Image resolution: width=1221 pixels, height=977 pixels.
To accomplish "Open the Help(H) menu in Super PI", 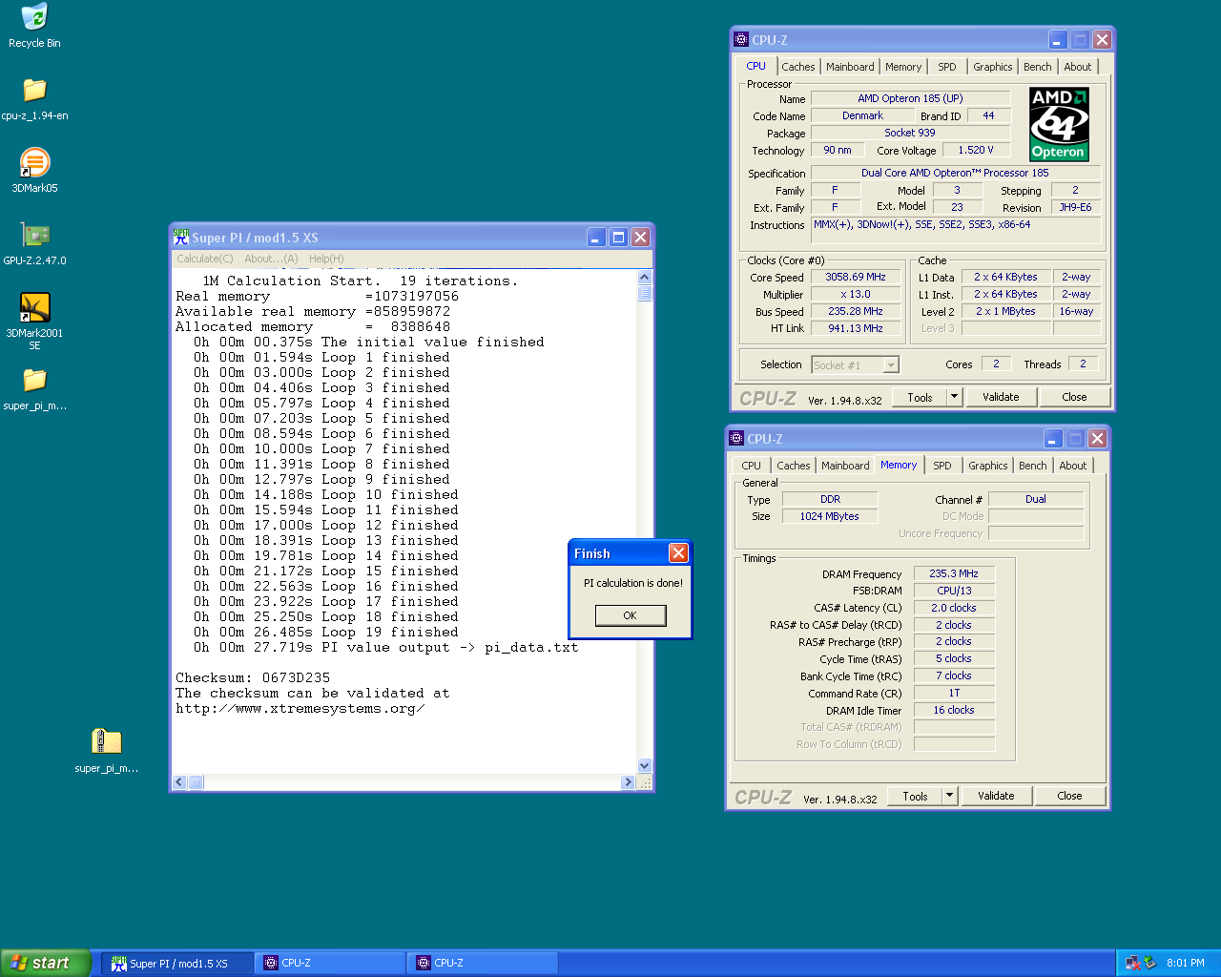I will [326, 259].
